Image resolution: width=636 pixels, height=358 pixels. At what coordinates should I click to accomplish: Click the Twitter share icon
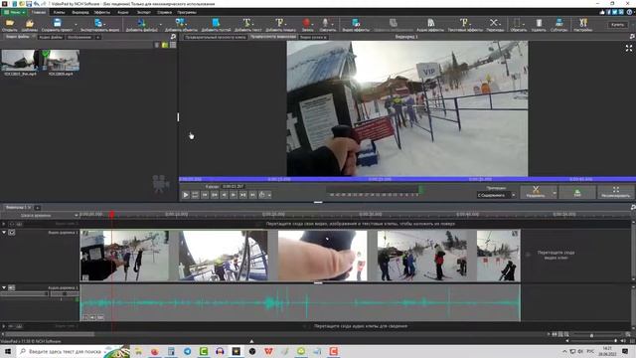pyautogui.click(x=614, y=12)
